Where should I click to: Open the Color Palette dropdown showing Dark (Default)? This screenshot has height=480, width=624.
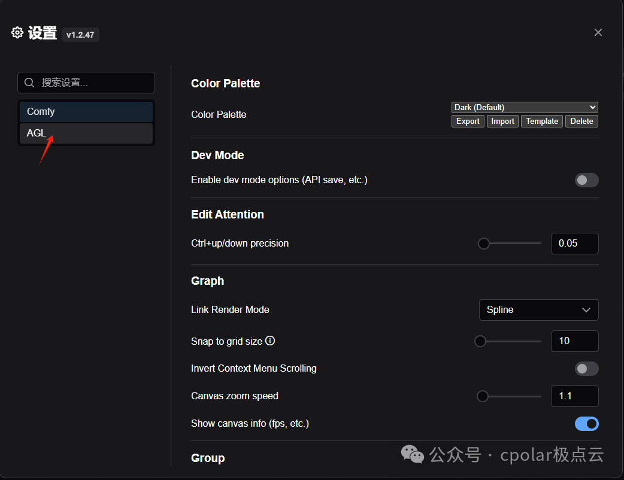[x=525, y=107]
